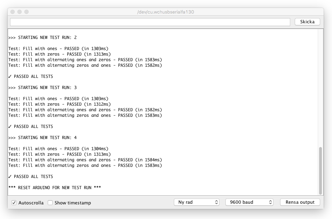This screenshot has width=332, height=219.
Task: Click 'alternating zeros and ones - PASSED (in 1582ms)'
Action: point(105,65)
